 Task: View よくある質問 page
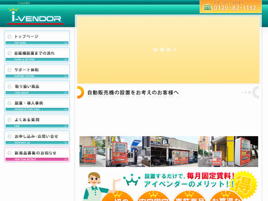[x=37, y=121]
